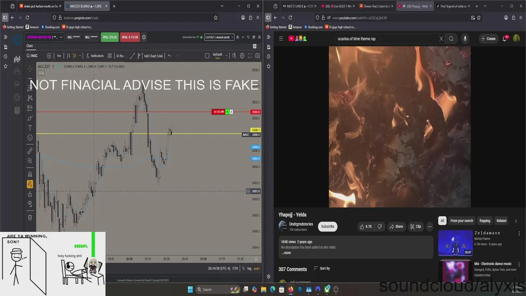The height and width of the screenshot is (296, 526).
Task: Click the Subscribe button
Action: coord(328,227)
